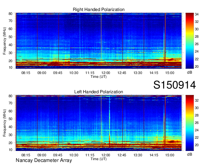Click the left-handed spectrogram image area
The image size is (202, 164).
click(99, 123)
